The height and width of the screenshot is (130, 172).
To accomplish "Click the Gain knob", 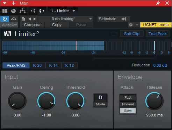I will coord(17,101).
